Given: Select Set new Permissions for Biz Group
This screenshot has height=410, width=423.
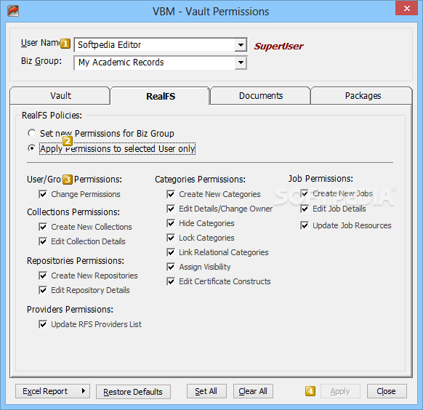Looking at the screenshot, I should coord(31,133).
